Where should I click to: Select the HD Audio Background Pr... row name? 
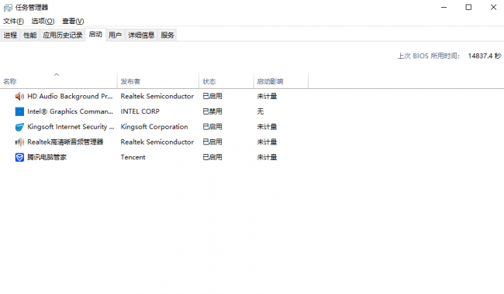pyautogui.click(x=70, y=96)
